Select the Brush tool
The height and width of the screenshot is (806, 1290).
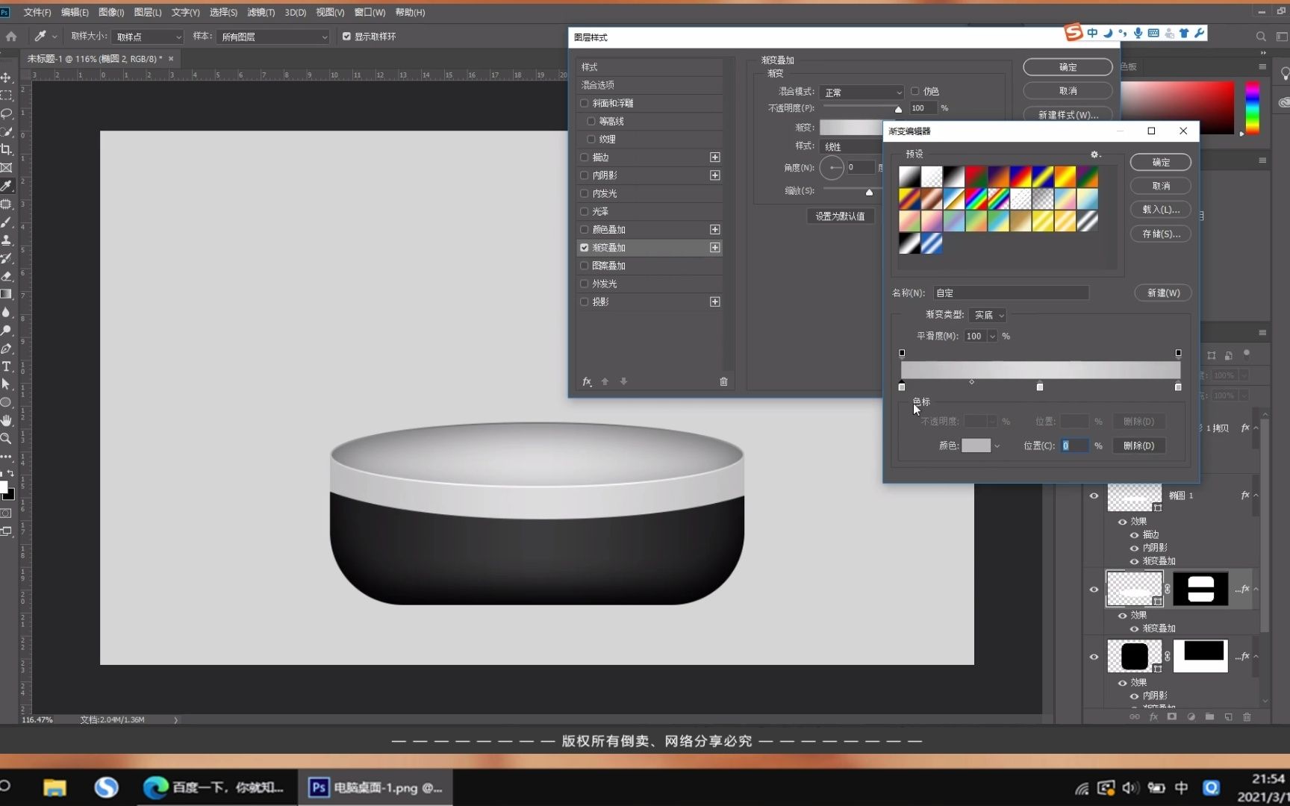(7, 222)
